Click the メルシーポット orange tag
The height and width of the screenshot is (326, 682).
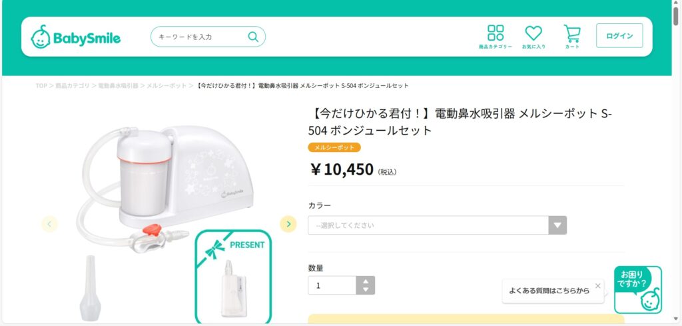pos(334,147)
